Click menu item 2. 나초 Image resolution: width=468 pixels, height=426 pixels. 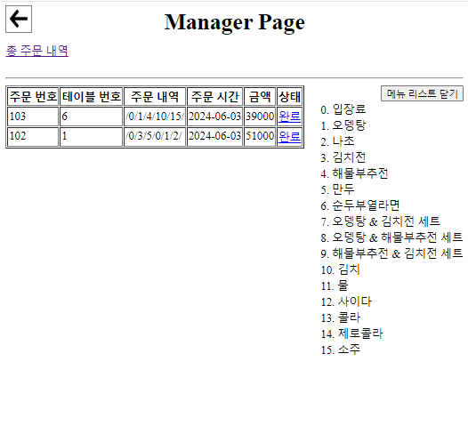coord(337,141)
